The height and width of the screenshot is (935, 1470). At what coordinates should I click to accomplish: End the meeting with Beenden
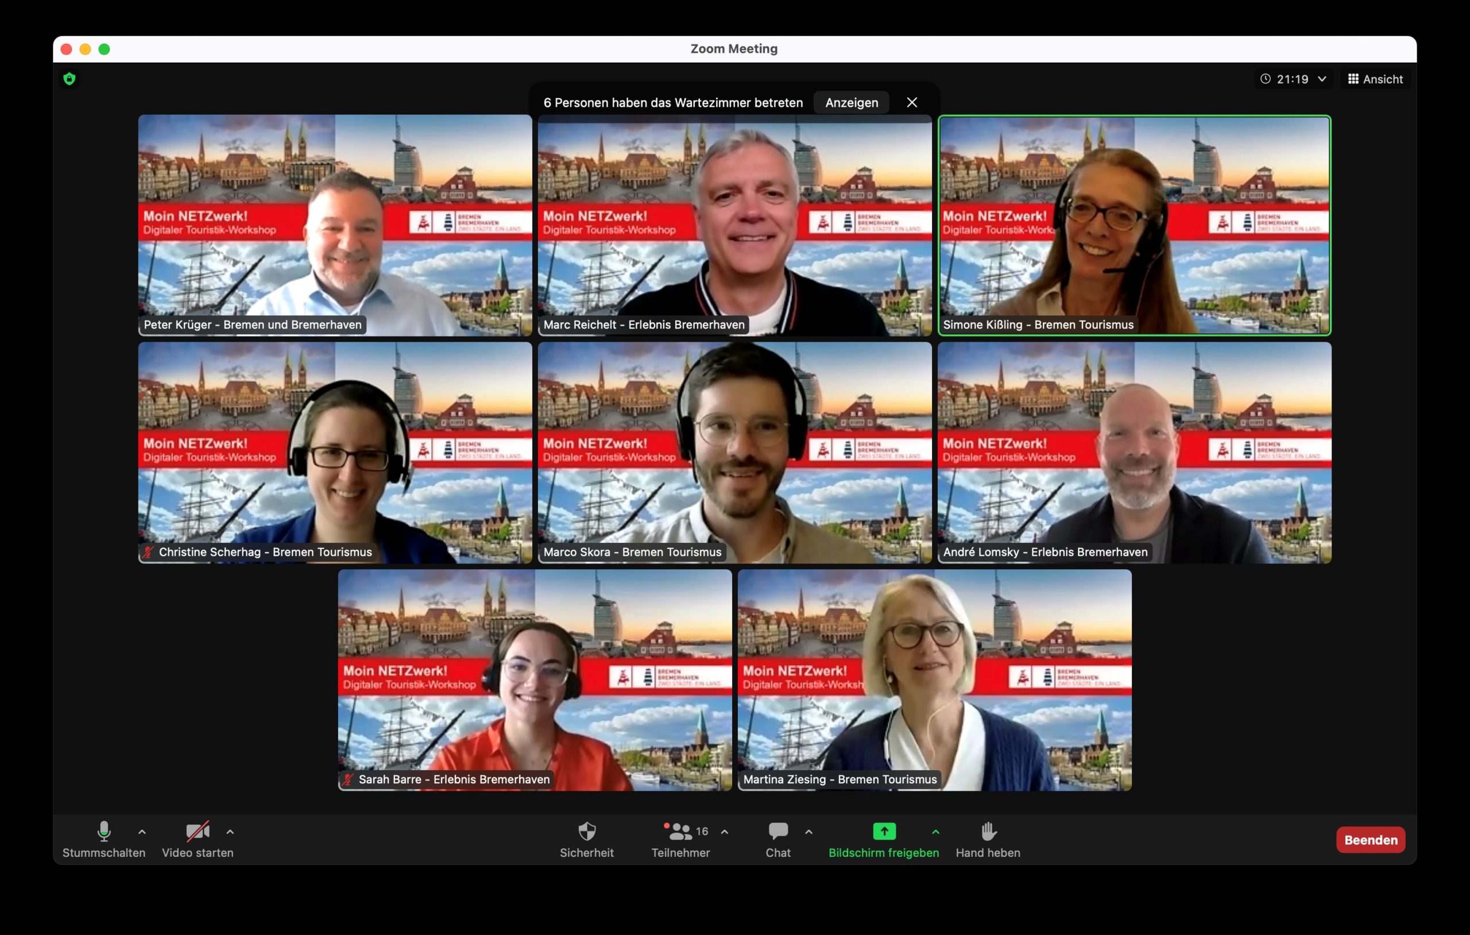(x=1371, y=840)
